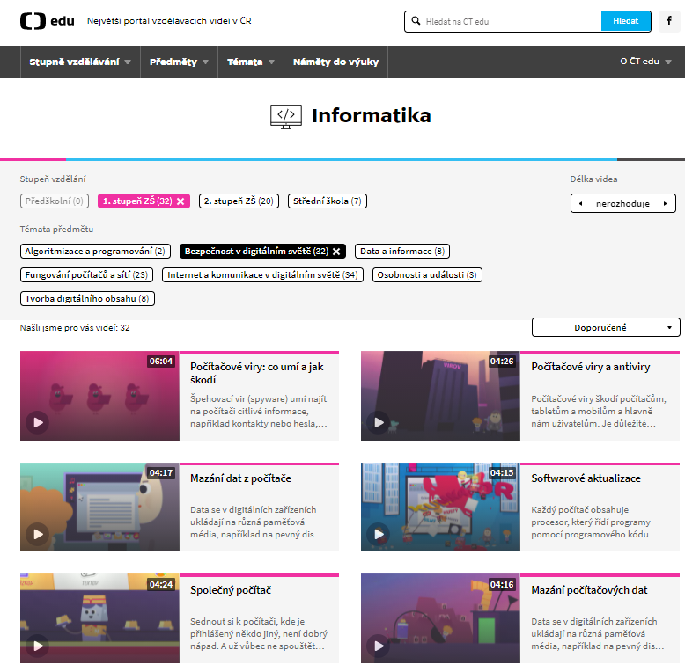Enable 'Data a informace (8)' topic filter

coord(402,252)
